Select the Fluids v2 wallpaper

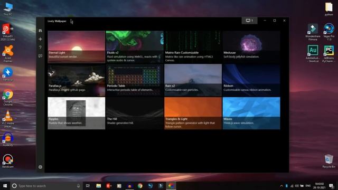pos(135,47)
